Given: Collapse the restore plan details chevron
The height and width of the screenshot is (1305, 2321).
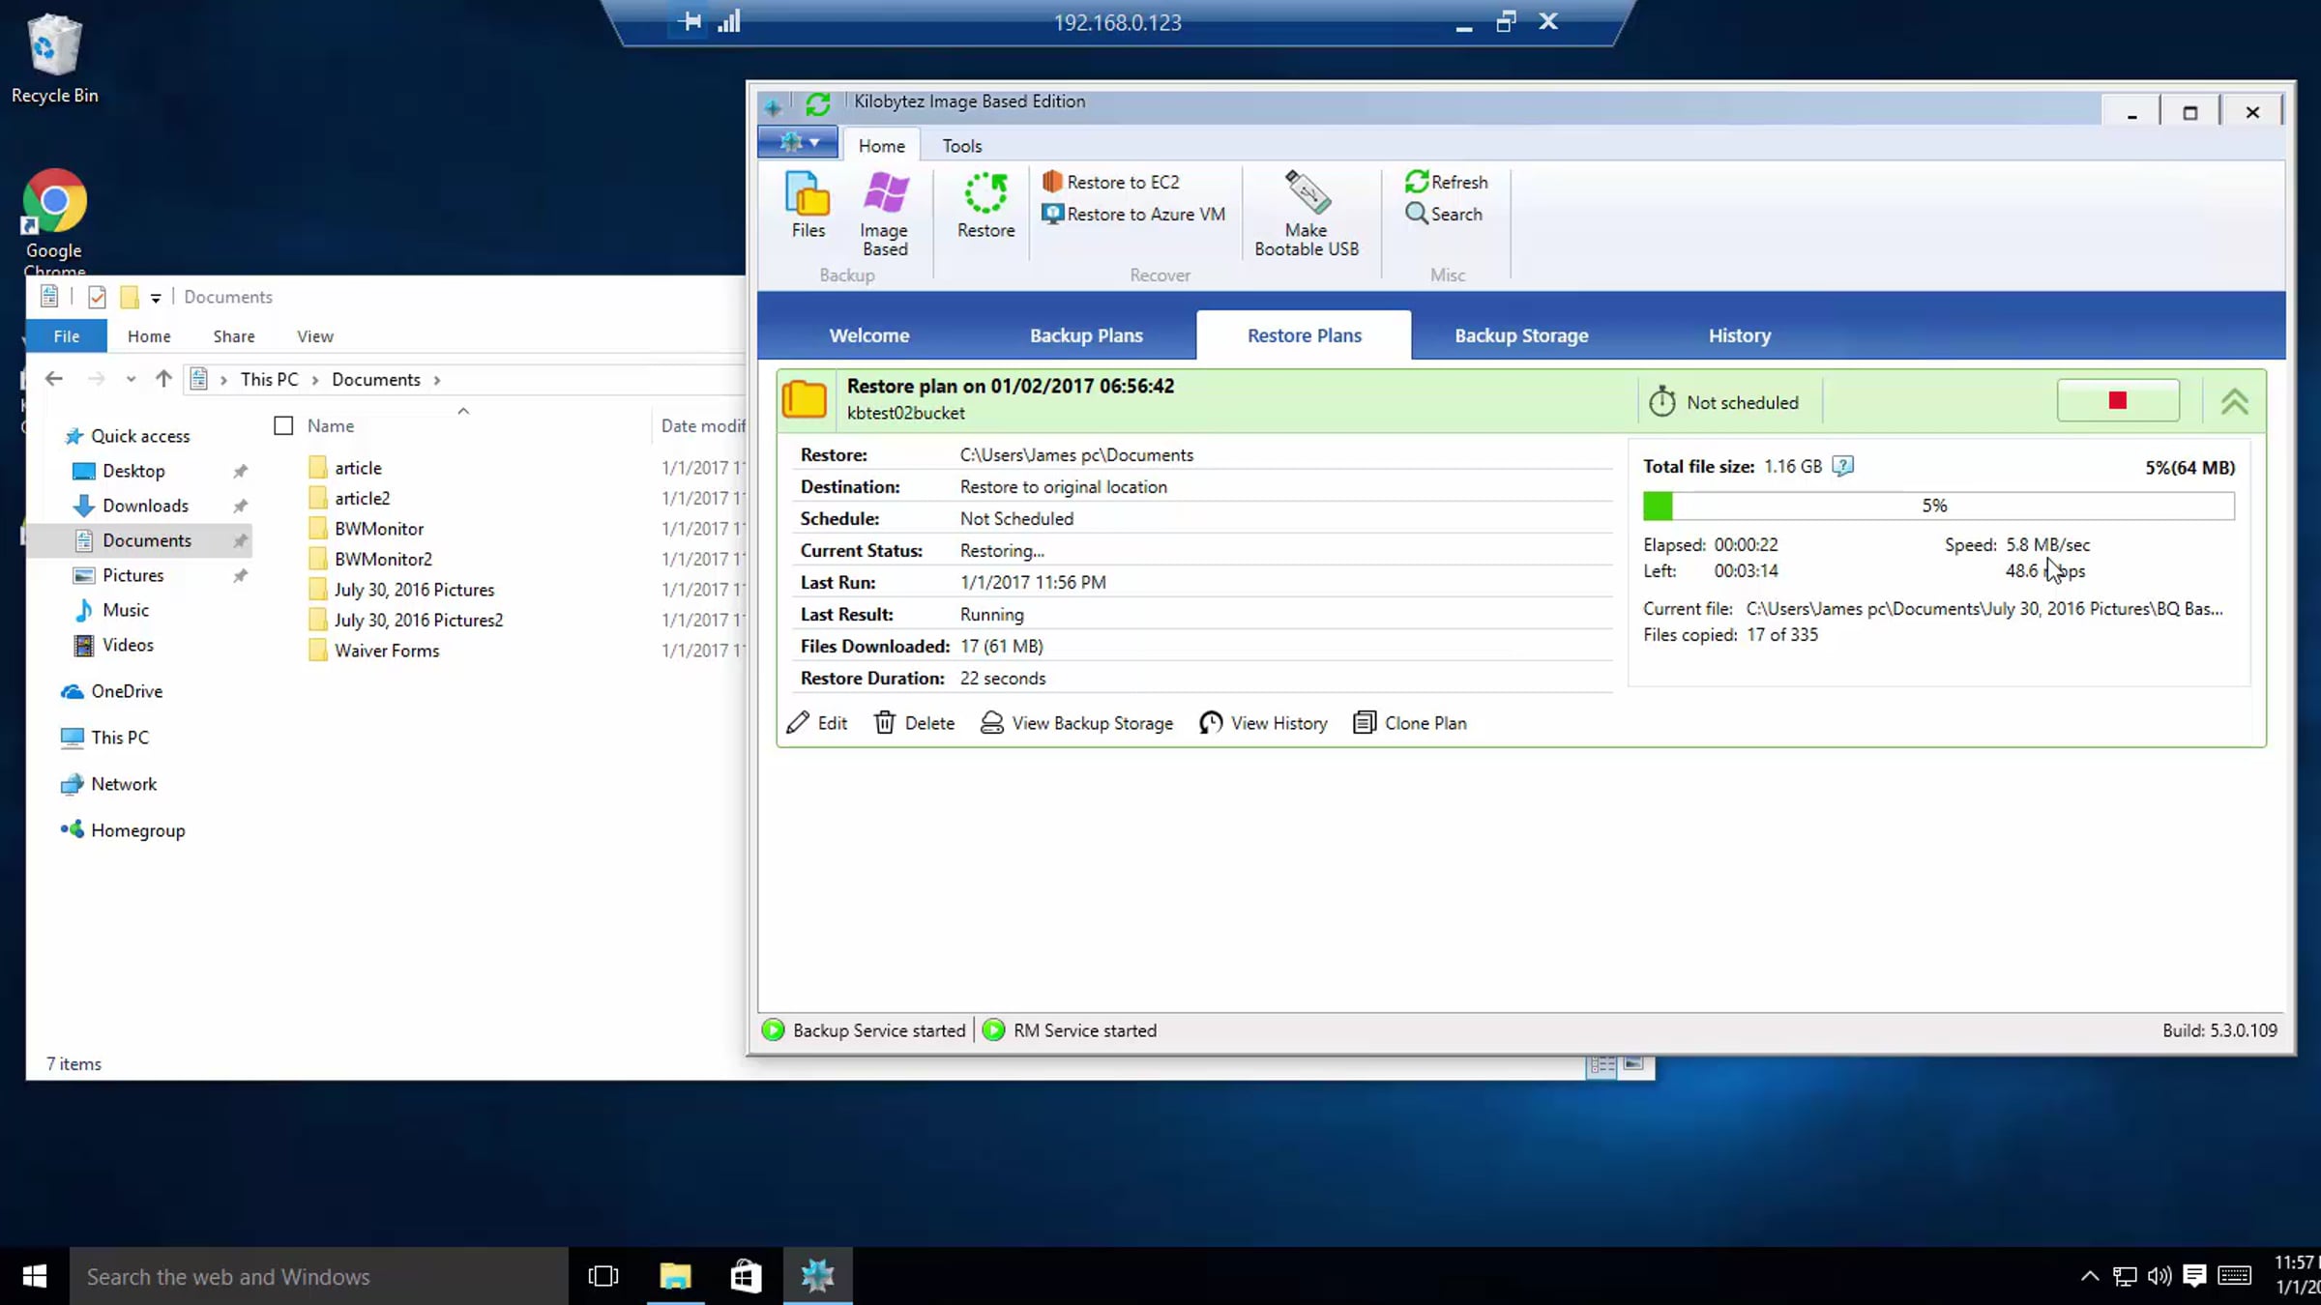Looking at the screenshot, I should (x=2234, y=401).
